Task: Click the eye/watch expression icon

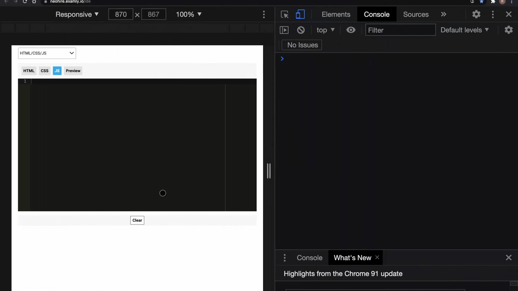Action: click(350, 29)
